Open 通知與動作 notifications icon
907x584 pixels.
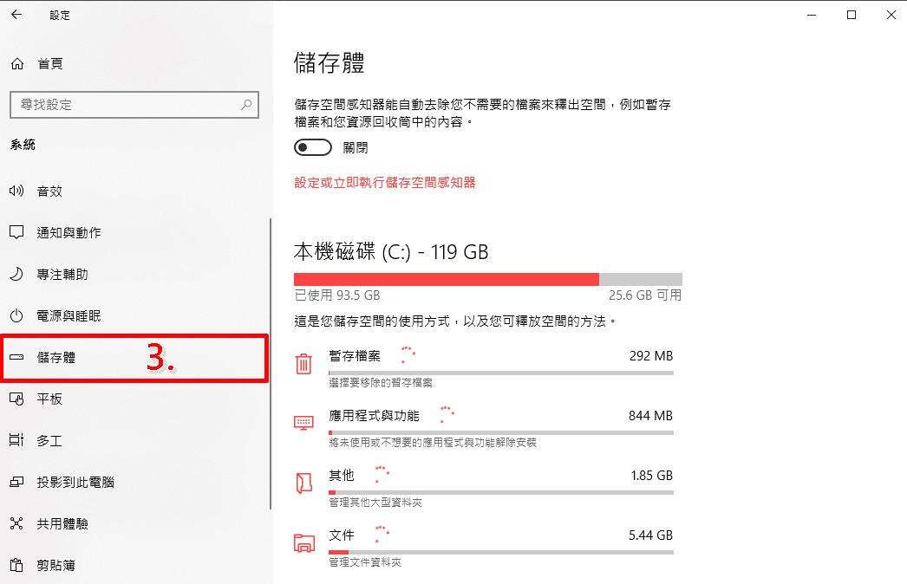[x=16, y=232]
